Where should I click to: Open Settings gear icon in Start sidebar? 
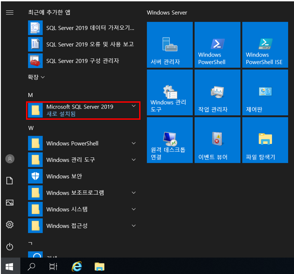[x=10, y=225]
